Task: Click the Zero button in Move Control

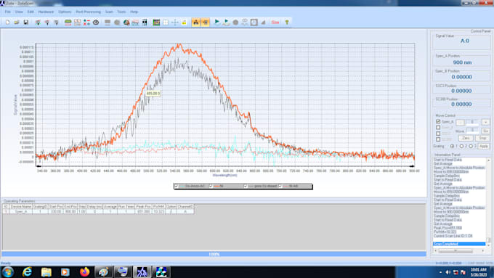Action: [x=466, y=138]
